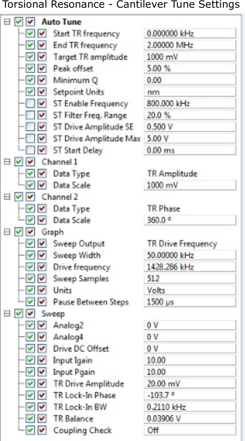This screenshot has width=245, height=441.
Task: Edit ST Filter Freq. Range field
Action: tap(190, 115)
